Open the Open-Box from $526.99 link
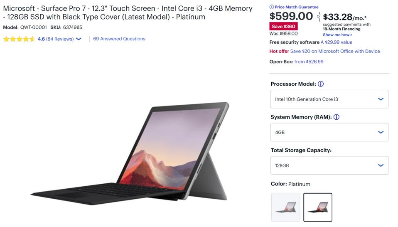398x227 pixels. tap(309, 62)
